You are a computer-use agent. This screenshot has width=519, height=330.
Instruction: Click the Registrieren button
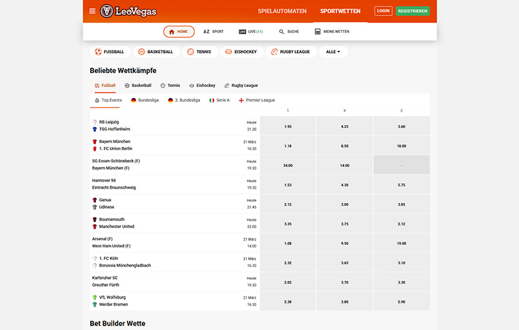click(413, 11)
